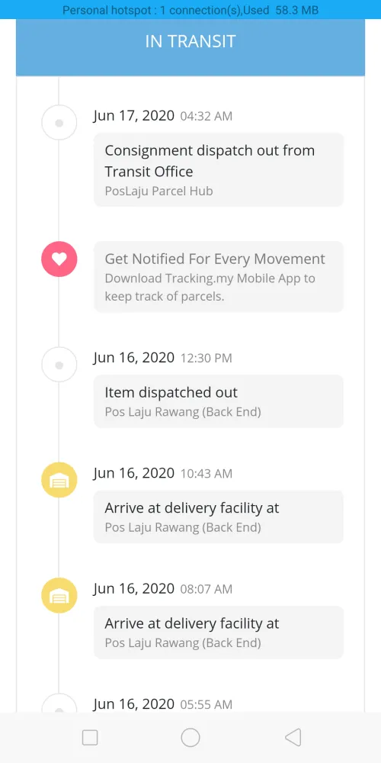Open the IN TRANSIT status header
This screenshot has height=763, width=381.
(190, 41)
